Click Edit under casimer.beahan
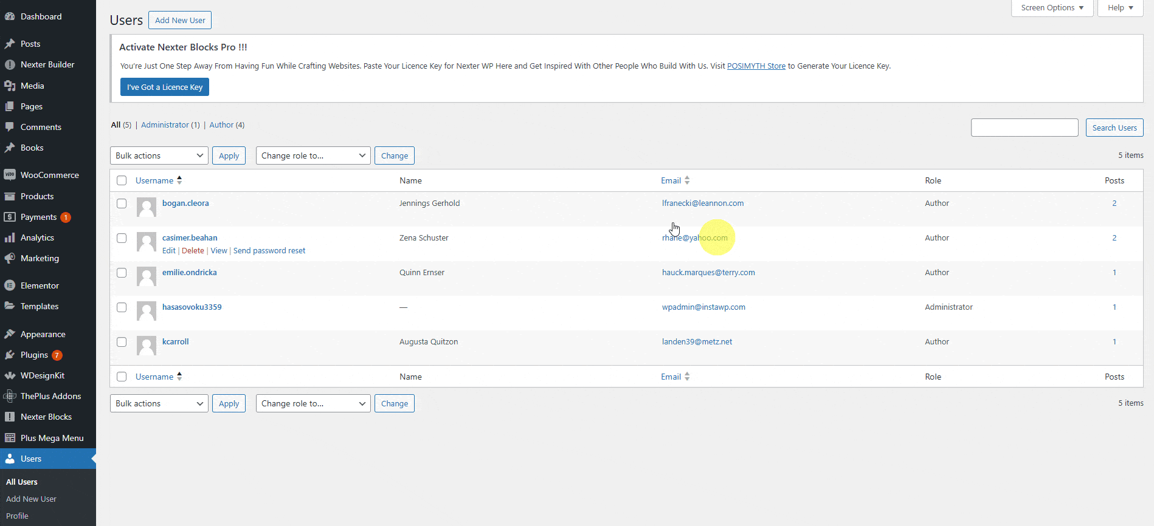 pos(168,251)
